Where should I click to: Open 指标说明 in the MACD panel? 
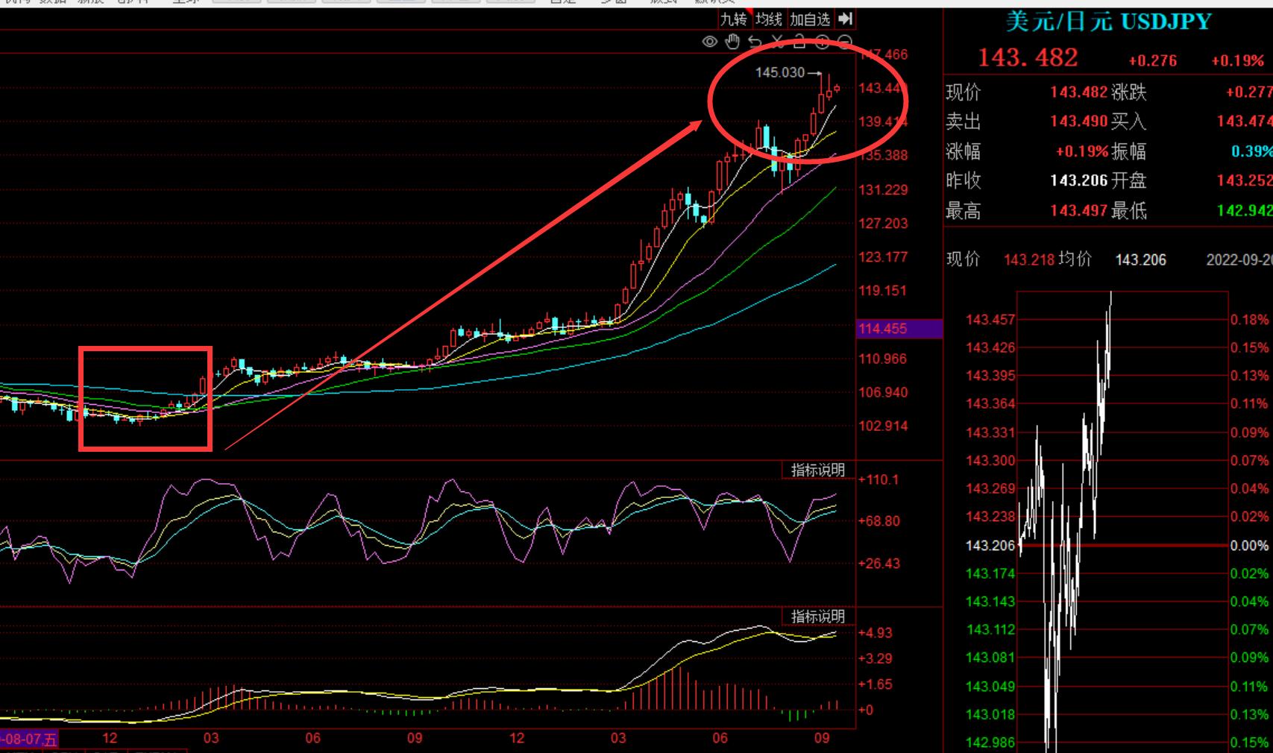click(x=818, y=617)
